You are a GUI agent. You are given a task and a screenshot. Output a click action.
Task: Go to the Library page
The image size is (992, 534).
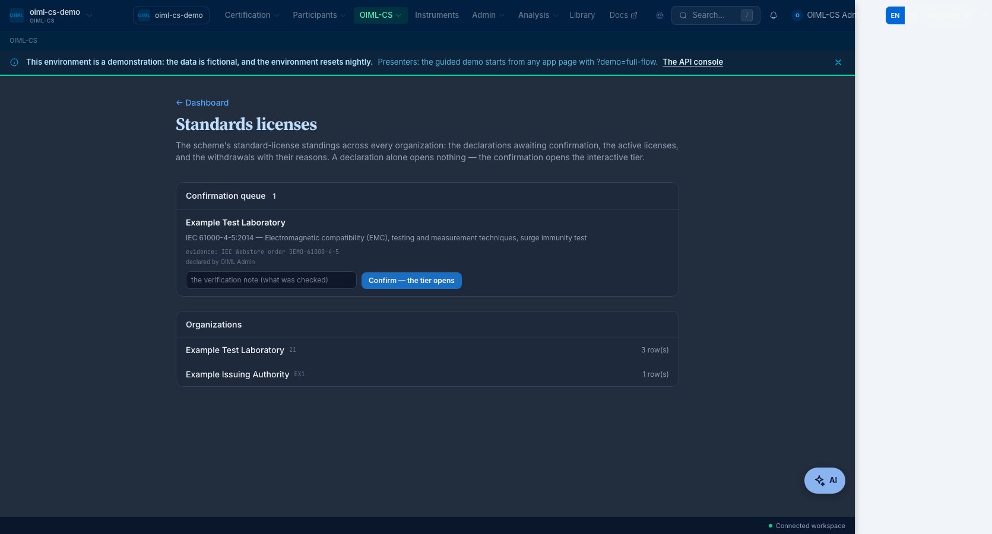tap(582, 15)
